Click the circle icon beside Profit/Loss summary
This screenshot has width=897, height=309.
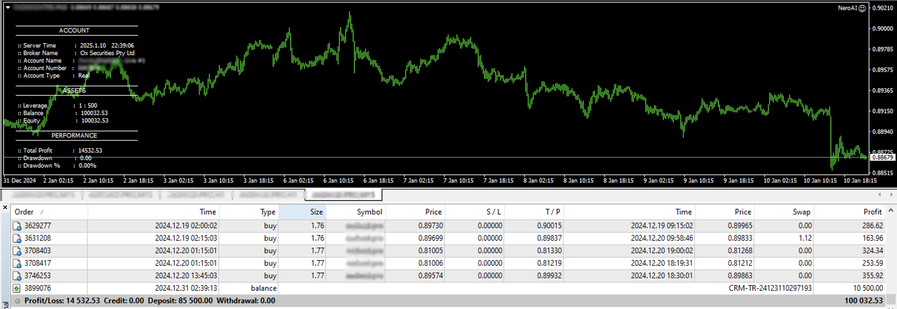(18, 301)
